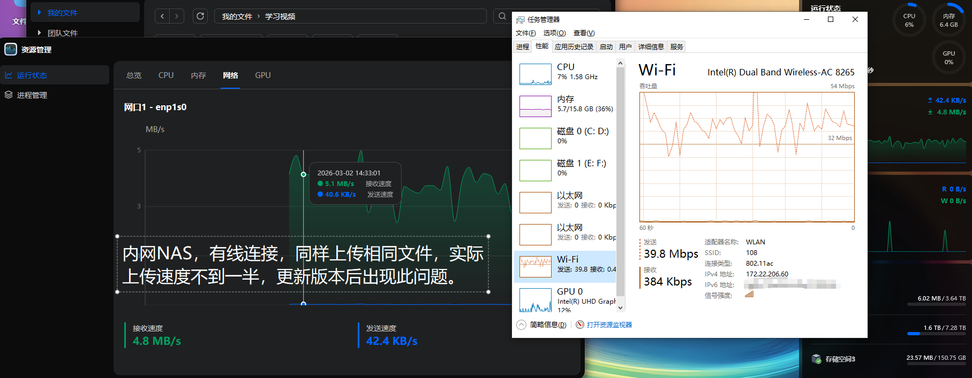Select the 内存 mini graph in Task Manager
The image size is (972, 378).
pyautogui.click(x=536, y=106)
